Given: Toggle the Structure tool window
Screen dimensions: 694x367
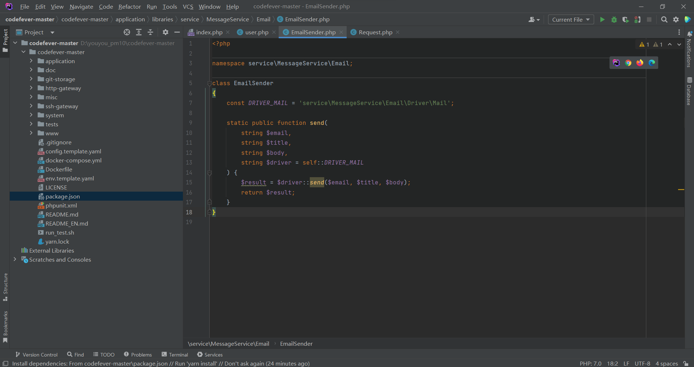Looking at the screenshot, I should tap(5, 287).
